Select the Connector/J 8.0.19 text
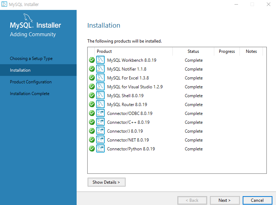 click(x=125, y=131)
